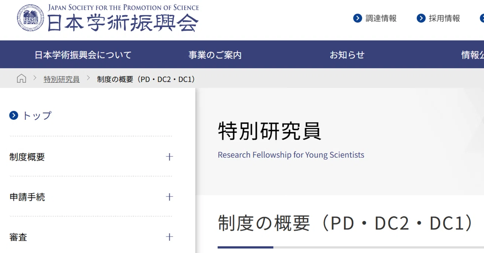484x253 pixels.
Task: Expand the 申請手続 section plus icon
Action: 169,197
